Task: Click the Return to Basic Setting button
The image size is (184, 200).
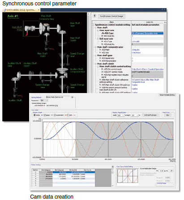Action: [167, 95]
